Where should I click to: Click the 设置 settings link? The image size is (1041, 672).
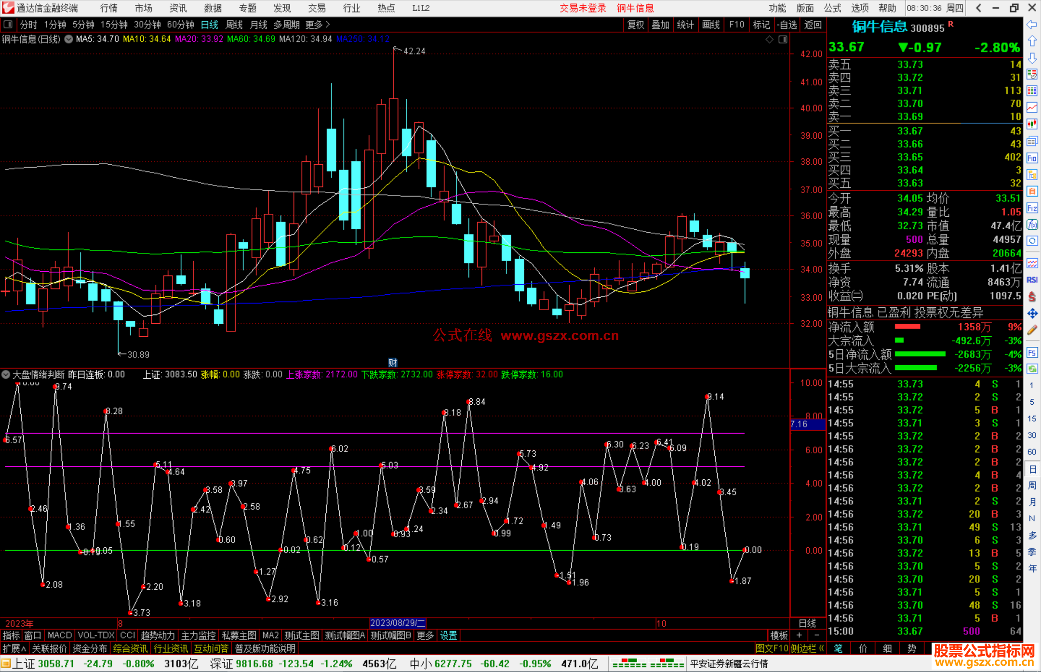448,635
